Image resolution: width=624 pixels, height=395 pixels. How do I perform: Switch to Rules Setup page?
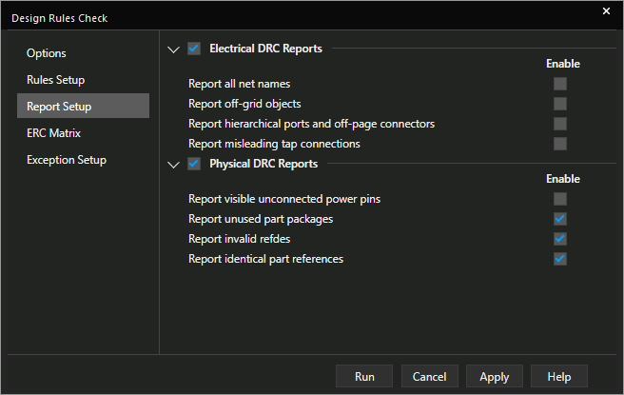click(x=56, y=80)
